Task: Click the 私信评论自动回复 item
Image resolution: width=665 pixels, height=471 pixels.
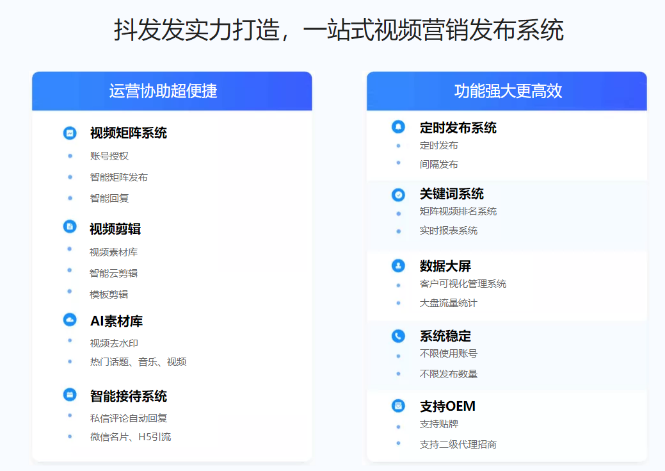Action: tap(129, 418)
